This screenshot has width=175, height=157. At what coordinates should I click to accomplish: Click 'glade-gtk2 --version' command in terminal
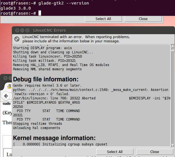[63, 3]
